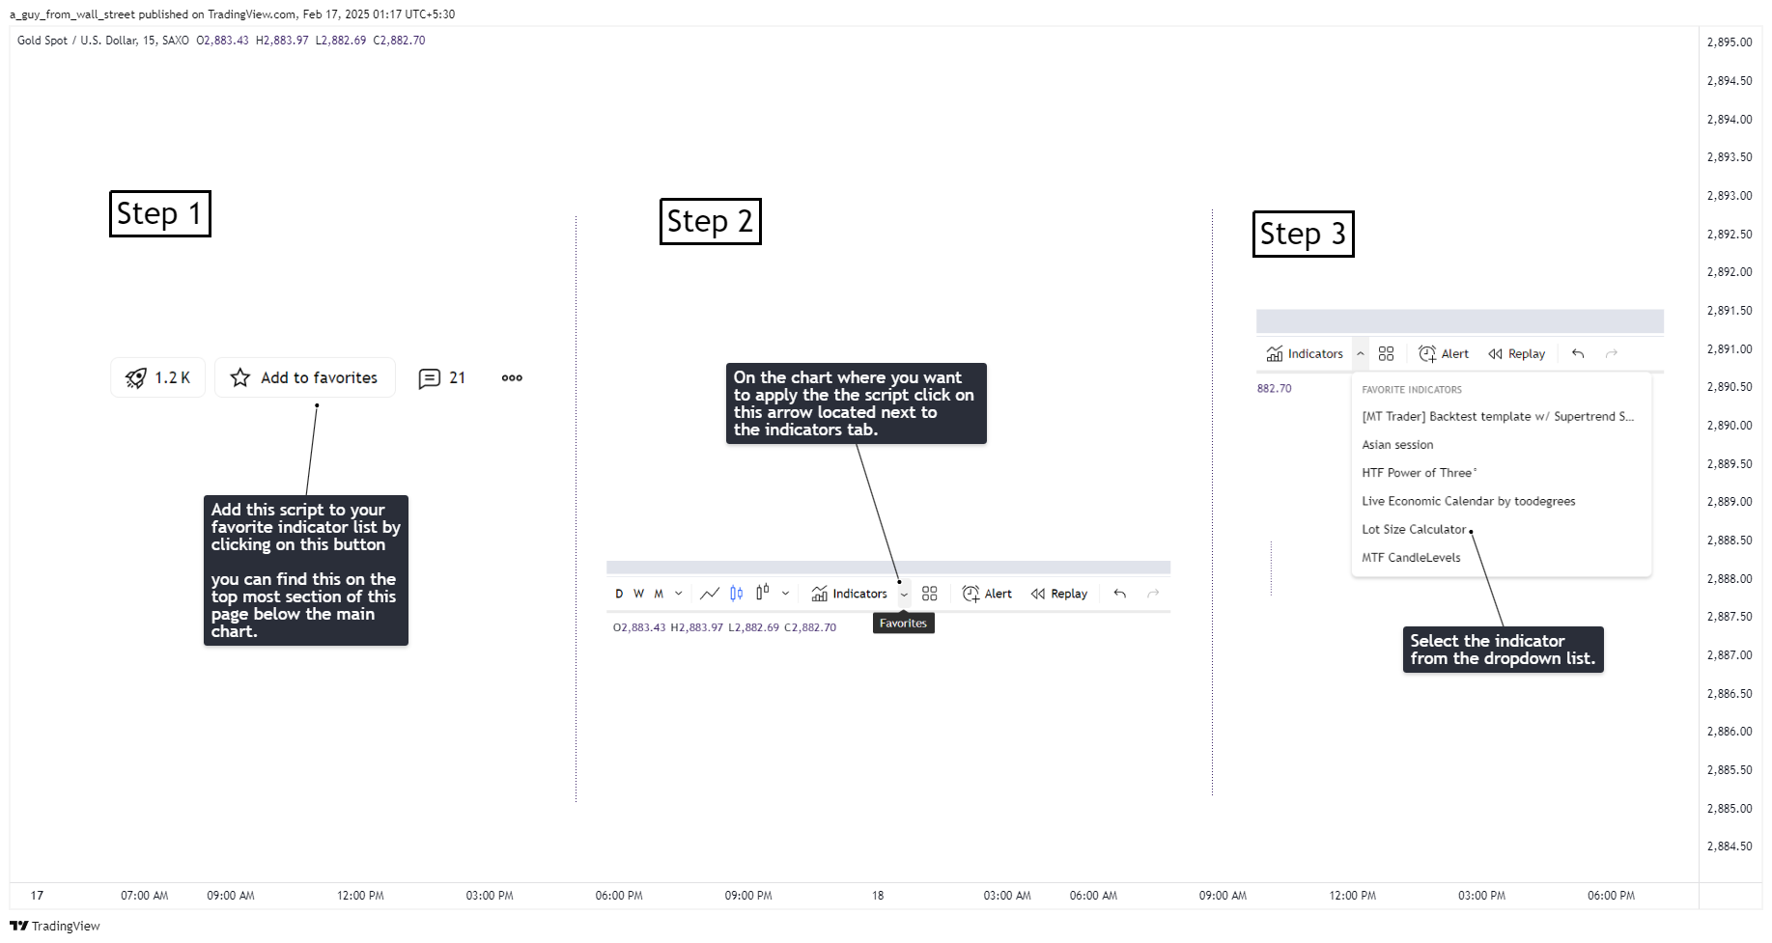1772x943 pixels.
Task: Open the three-dot more options menu
Action: [x=512, y=377]
